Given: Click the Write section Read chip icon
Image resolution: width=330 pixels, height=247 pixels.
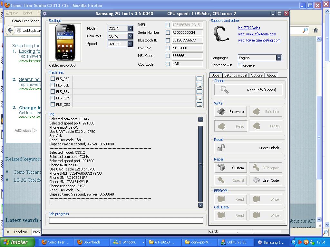Looking at the screenshot, I should pos(221,126).
